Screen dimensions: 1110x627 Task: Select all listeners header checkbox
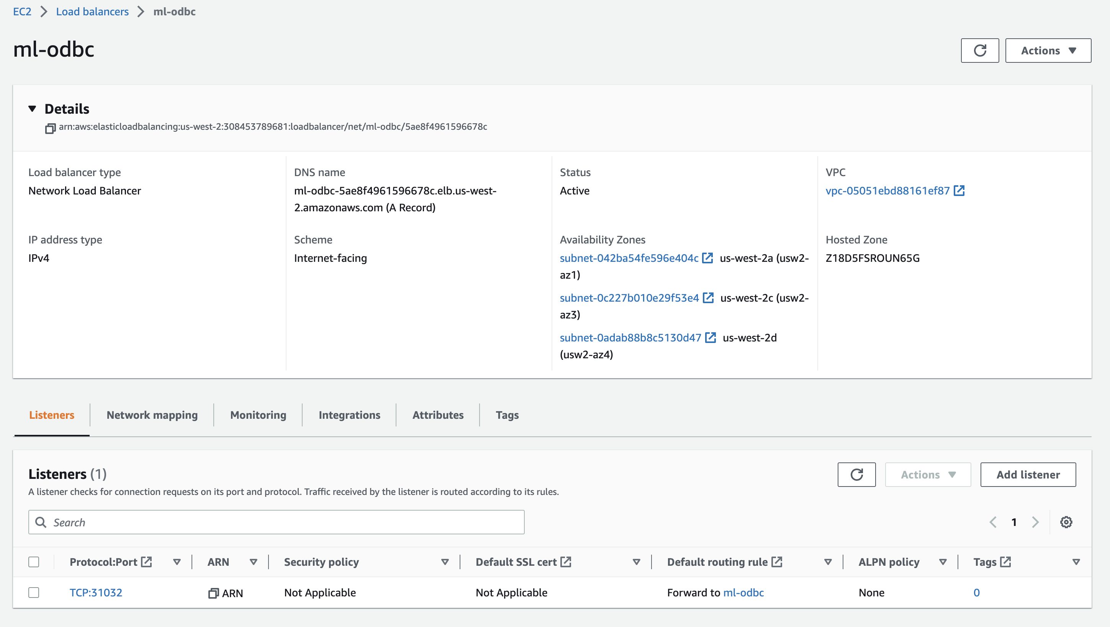pos(34,562)
